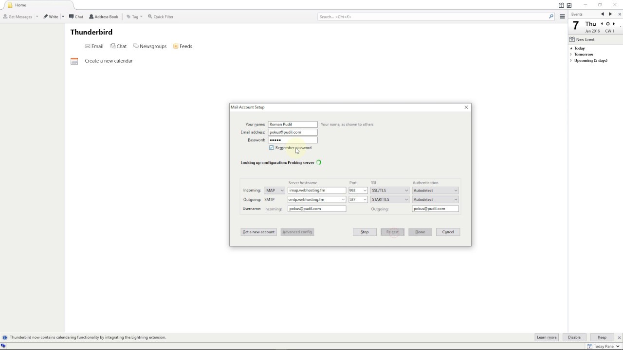
Task: Expand the Upcoming (5 days) section
Action: tap(571, 61)
